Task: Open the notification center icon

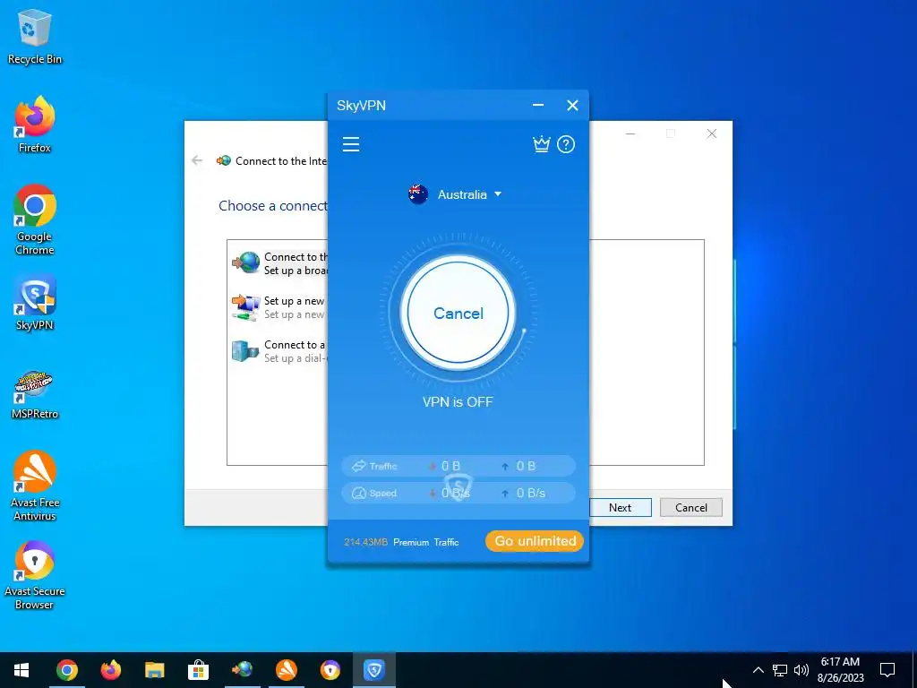Action: point(887,670)
